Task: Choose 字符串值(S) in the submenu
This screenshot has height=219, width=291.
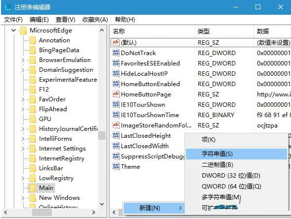Action: (236, 154)
